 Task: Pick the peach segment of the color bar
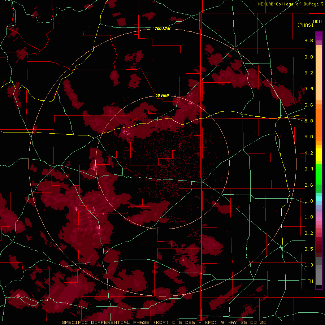click(319, 75)
